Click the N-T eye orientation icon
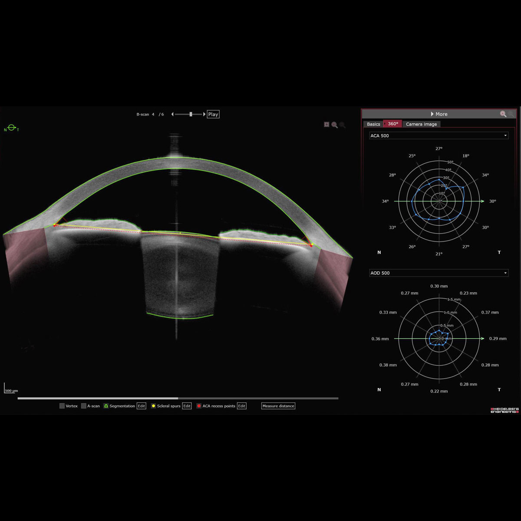521x521 pixels. [x=12, y=128]
